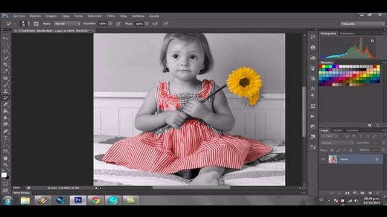The height and width of the screenshot is (217, 387).
Task: Create a new group in Capas panel
Action: click(362, 193)
